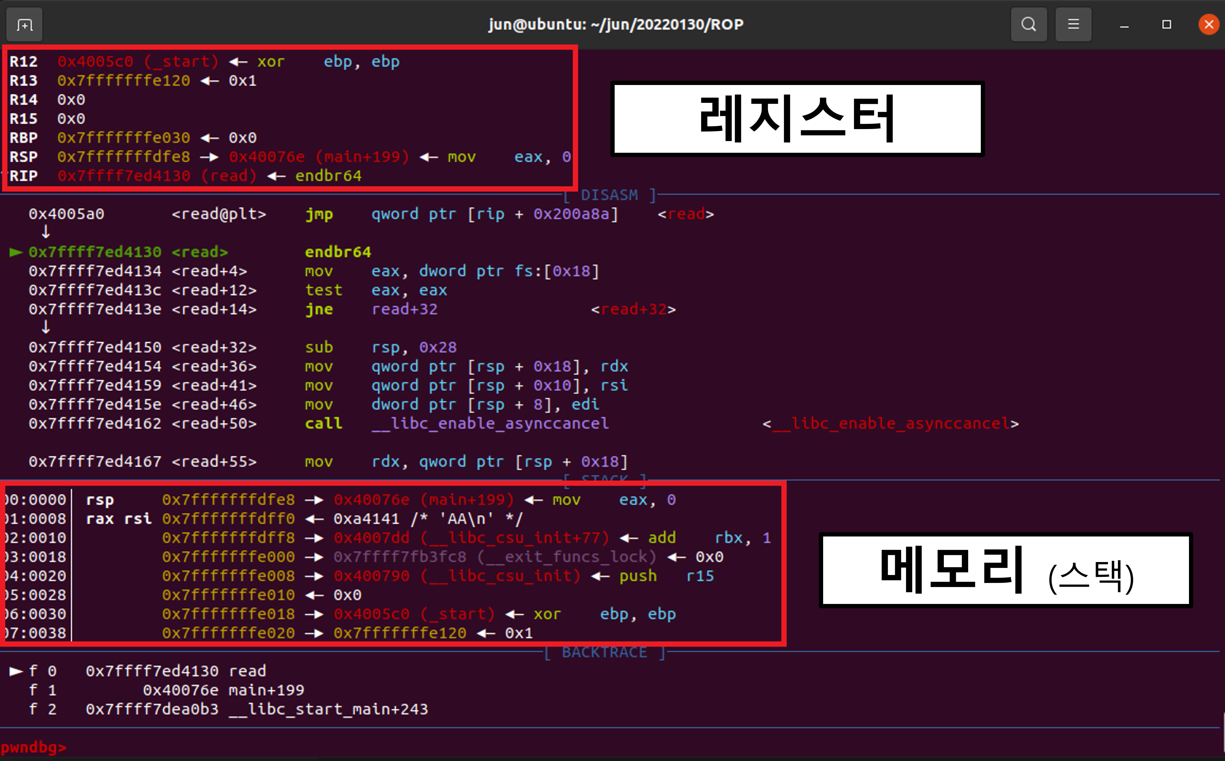Open the hamburger menu button
The height and width of the screenshot is (761, 1225).
[x=1073, y=24]
